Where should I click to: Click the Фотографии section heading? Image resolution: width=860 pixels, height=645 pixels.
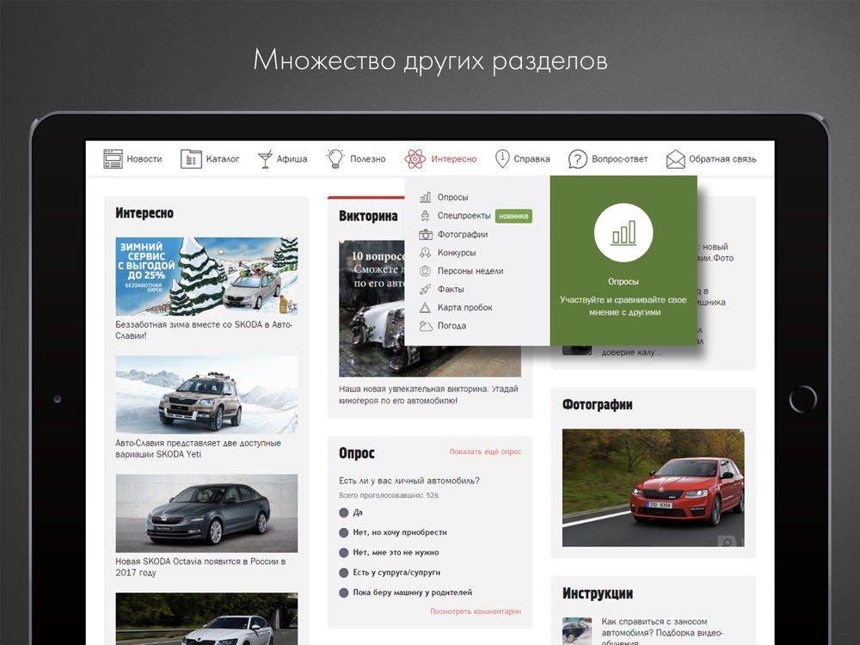[x=598, y=405]
